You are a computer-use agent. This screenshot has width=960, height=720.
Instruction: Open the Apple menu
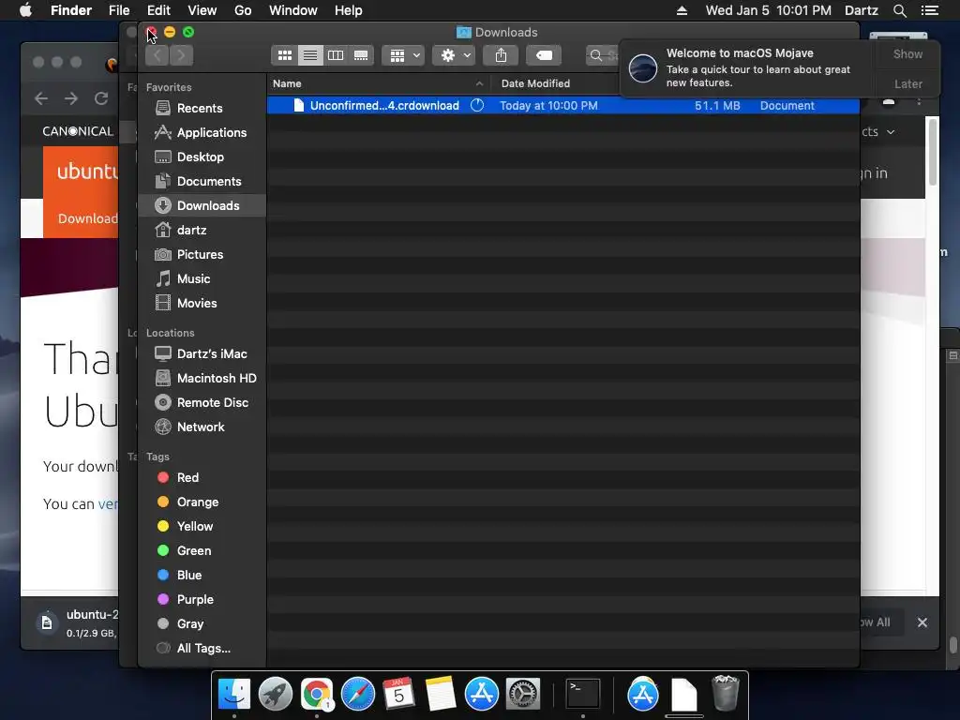25,10
